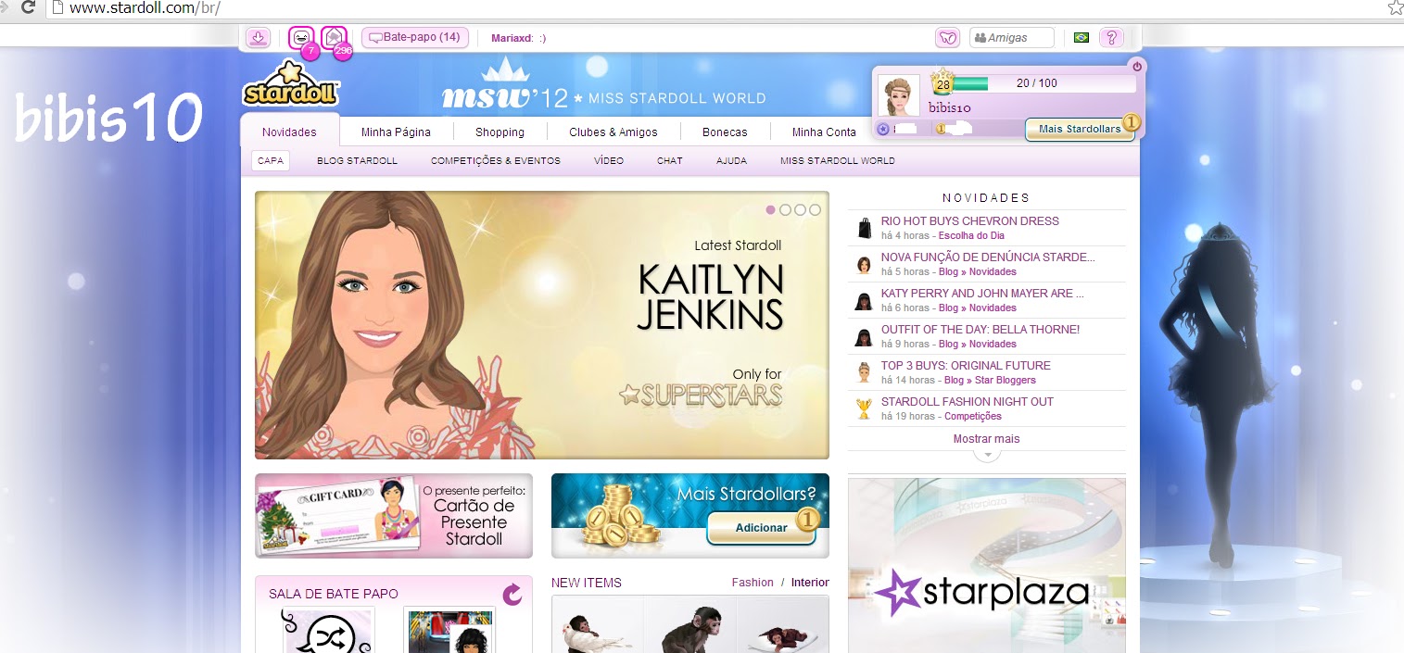Open the Minha Conta tab

coord(824,132)
